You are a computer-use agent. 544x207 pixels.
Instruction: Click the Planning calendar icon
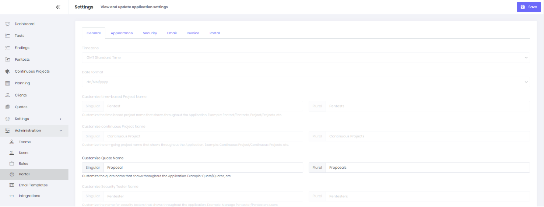click(7, 83)
